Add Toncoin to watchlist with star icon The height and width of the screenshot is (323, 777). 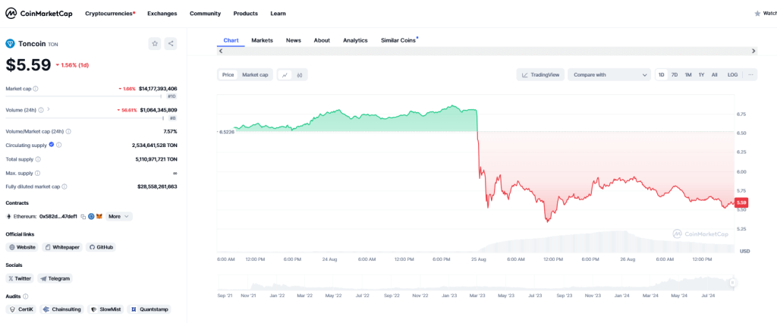pos(155,43)
